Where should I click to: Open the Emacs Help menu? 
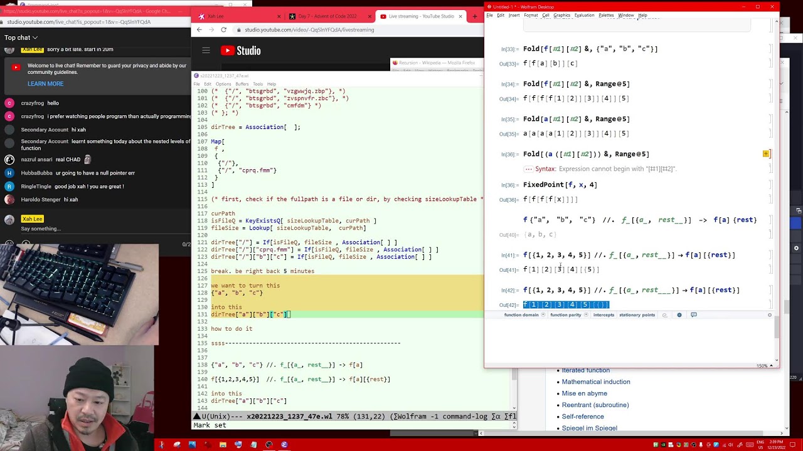tap(272, 84)
